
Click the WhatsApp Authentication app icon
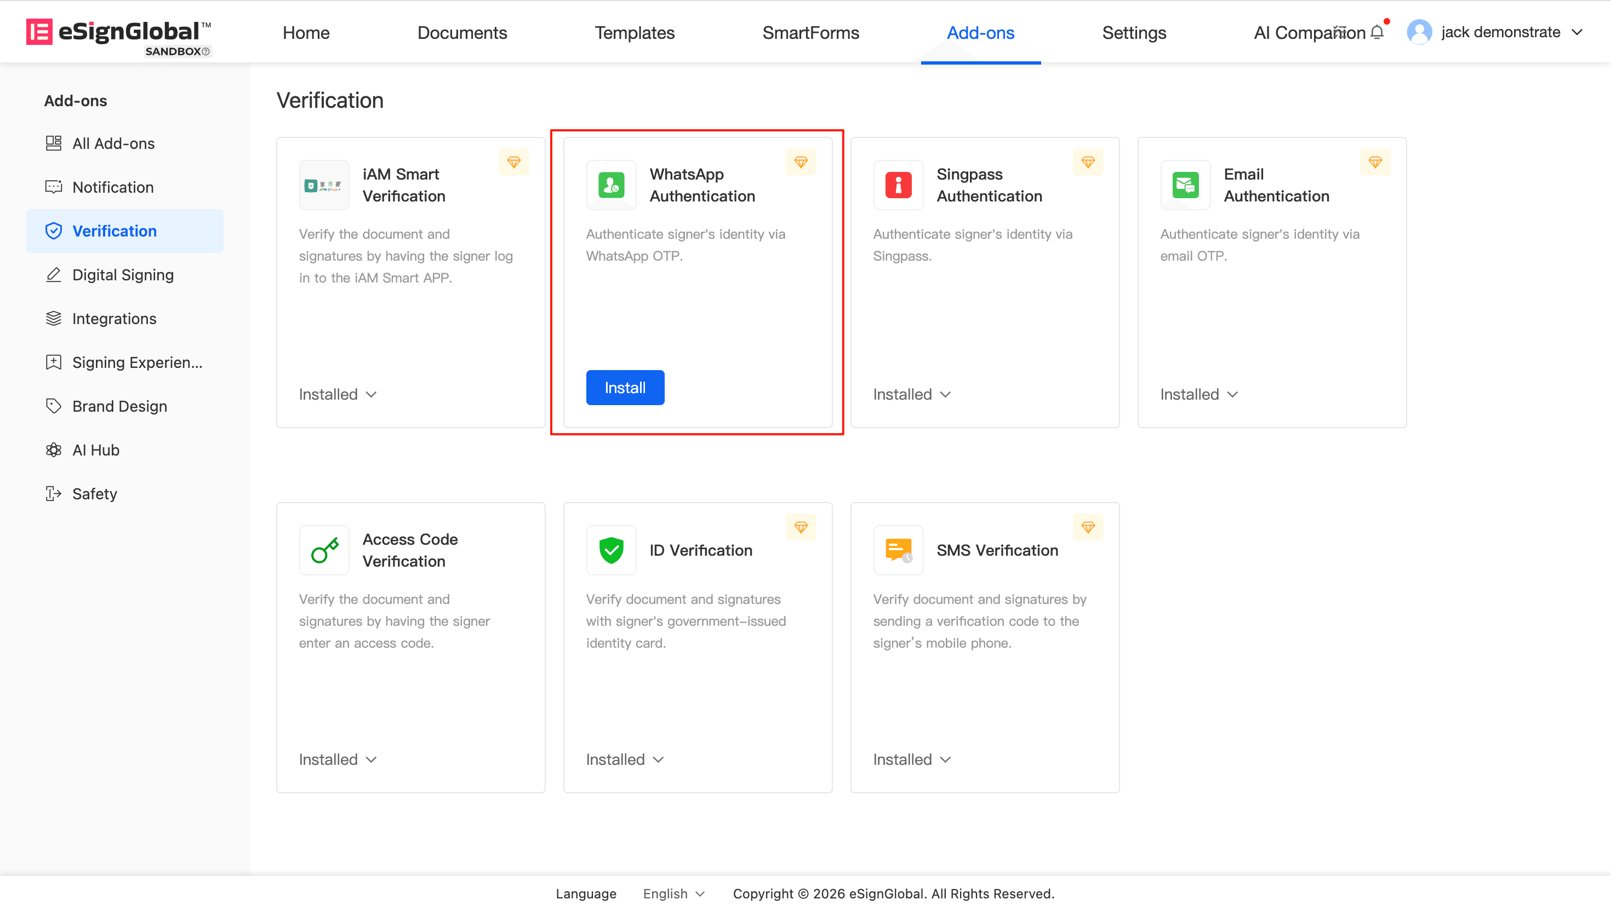[x=611, y=185]
